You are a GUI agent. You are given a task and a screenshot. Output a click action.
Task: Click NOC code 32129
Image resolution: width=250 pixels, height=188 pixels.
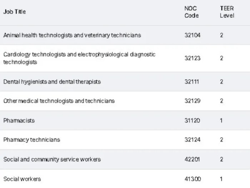[192, 101]
